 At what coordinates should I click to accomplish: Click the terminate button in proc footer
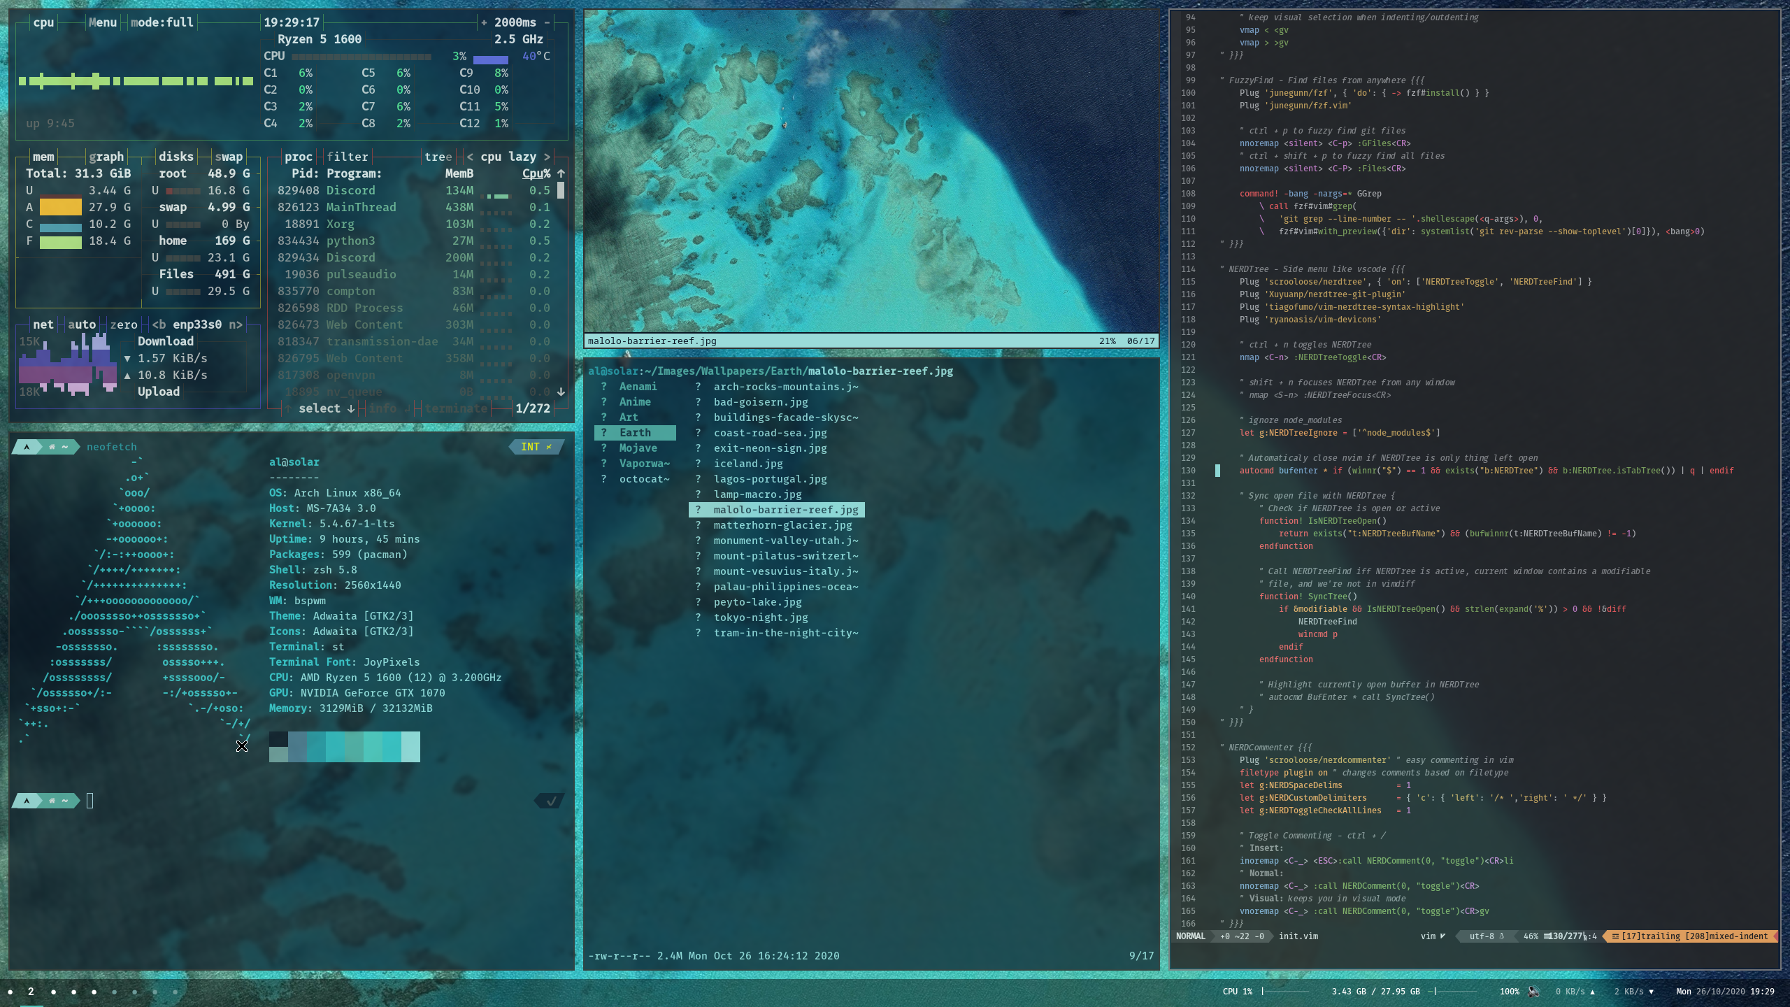click(x=456, y=408)
